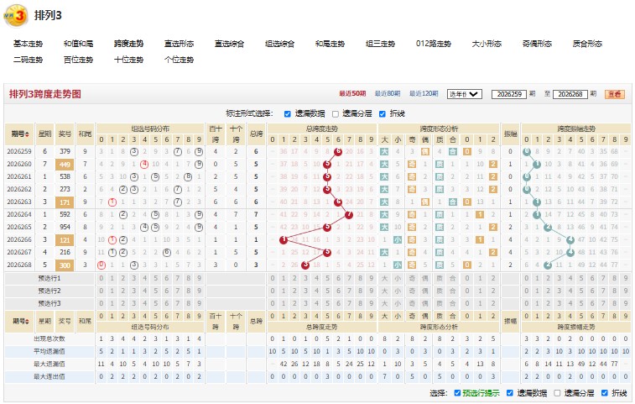Screen dimensions: 635x404
Task: Click the 平均遗漏值 row label
Action: click(x=49, y=352)
